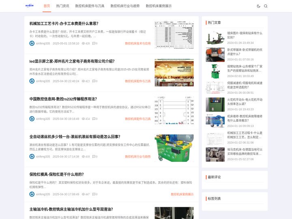
Task: Open category tag 数控机床技术与应用
Action: 138,43
